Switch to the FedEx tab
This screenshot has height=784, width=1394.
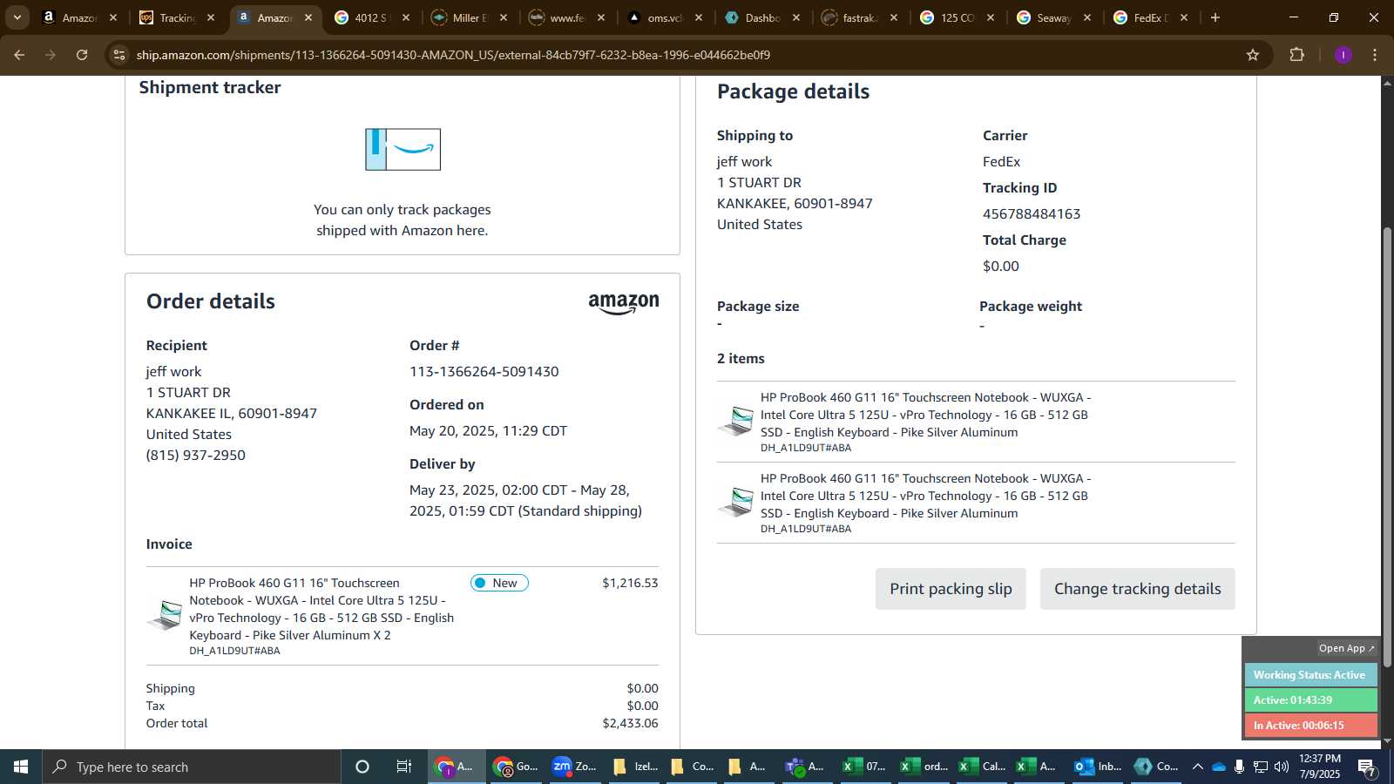tap(1152, 17)
